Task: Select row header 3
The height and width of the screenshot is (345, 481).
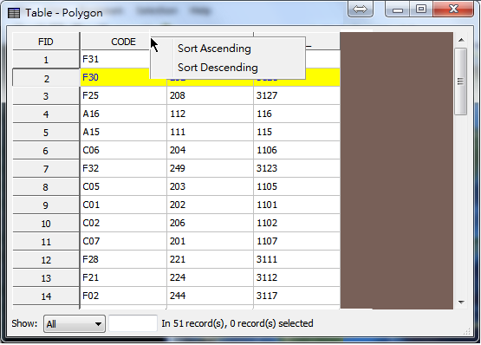Action: pos(46,96)
